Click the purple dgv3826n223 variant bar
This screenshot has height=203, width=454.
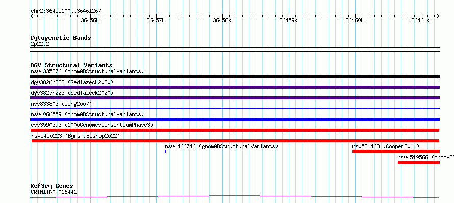tap(235, 87)
